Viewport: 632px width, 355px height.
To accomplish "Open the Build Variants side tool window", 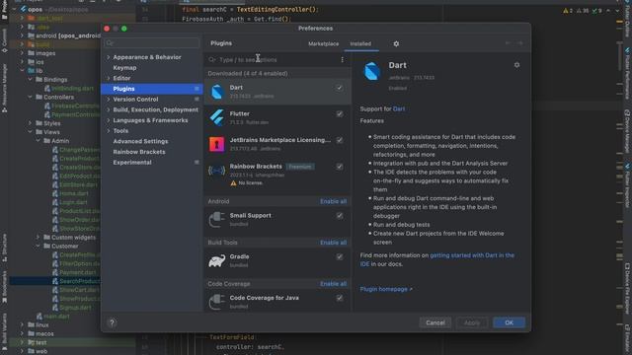I will click(x=4, y=331).
